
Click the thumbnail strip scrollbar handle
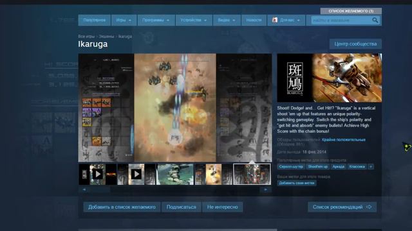tap(100, 190)
